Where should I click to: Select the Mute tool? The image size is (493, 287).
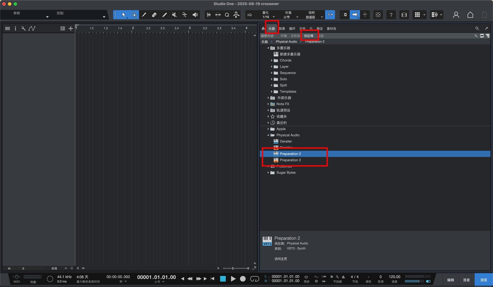[x=174, y=15]
